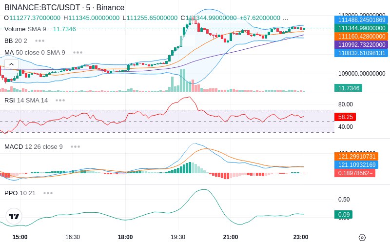This screenshot has height=244, width=390.
Task: Select the MA 50 close legend label
Action: tap(35, 53)
